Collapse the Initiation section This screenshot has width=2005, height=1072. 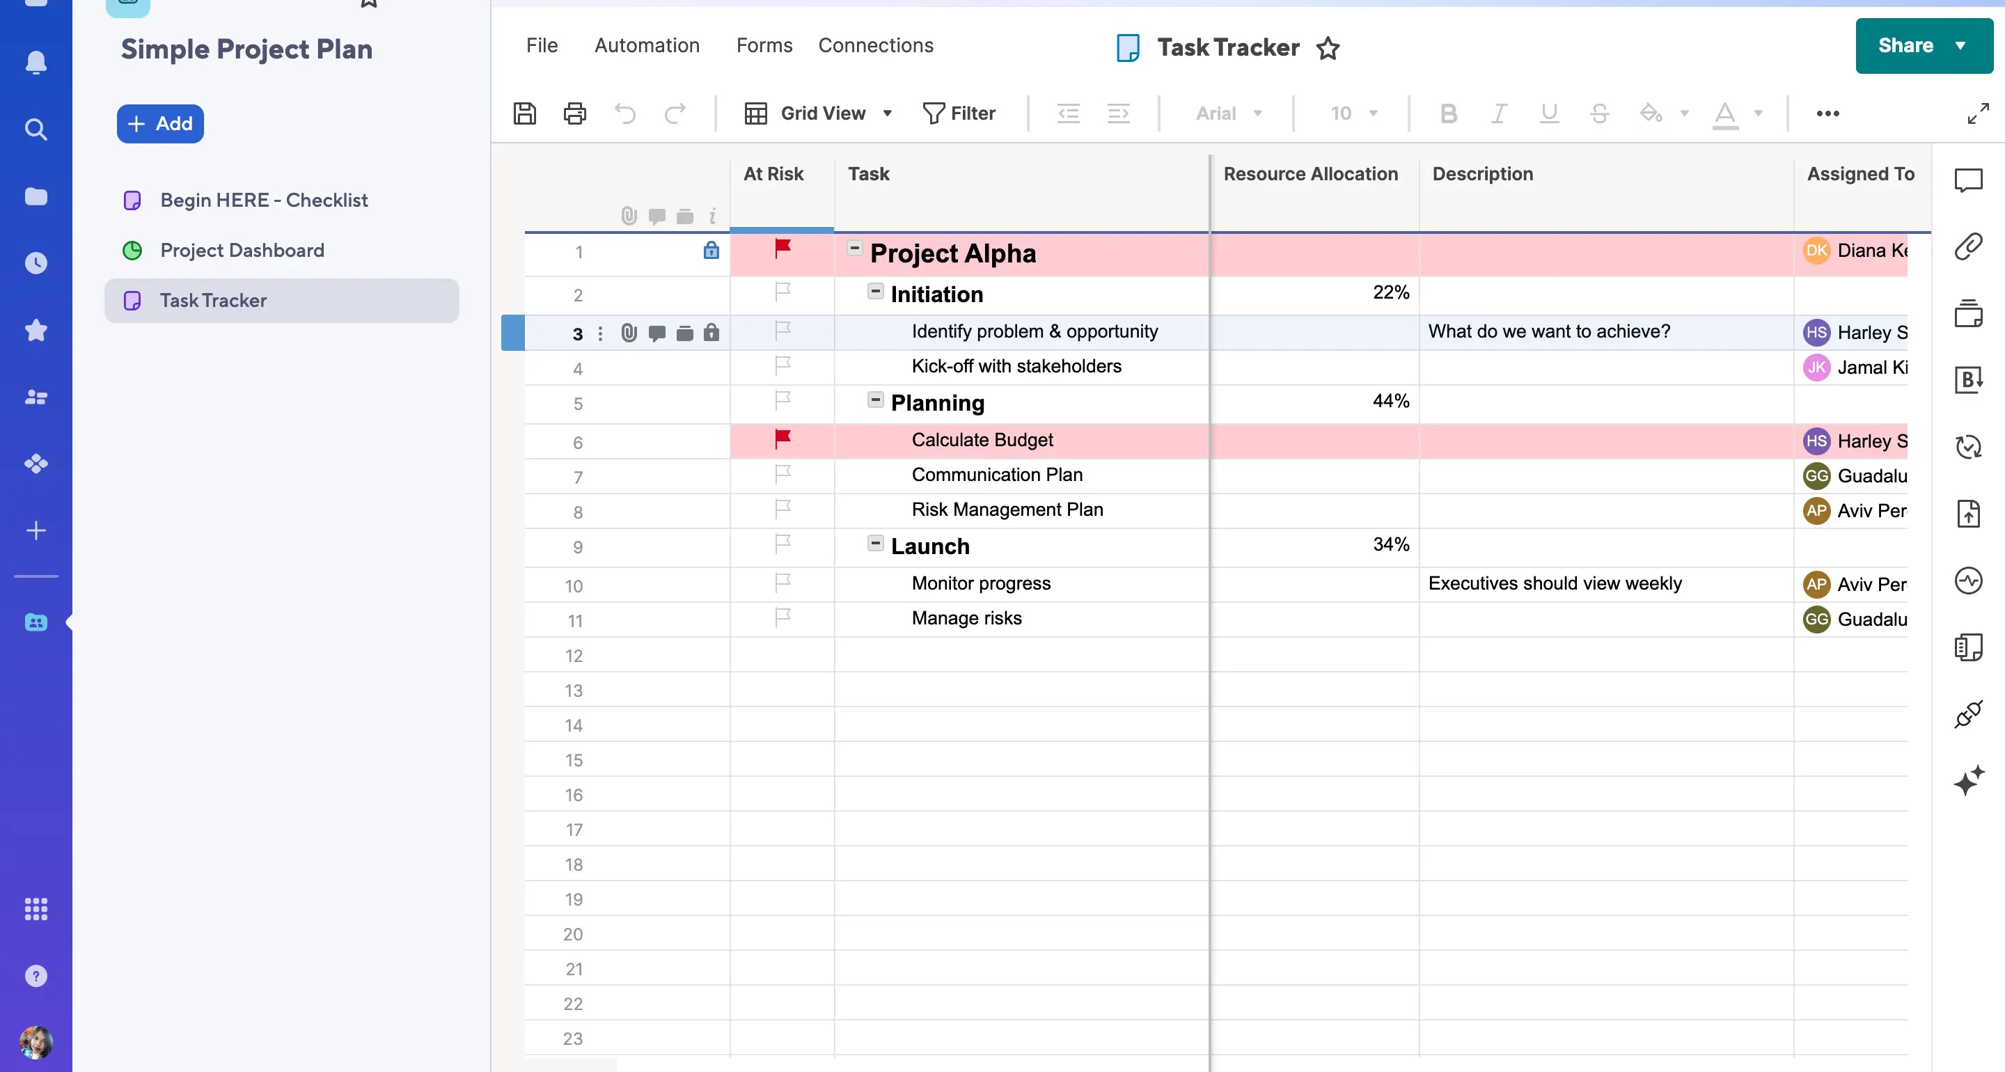pyautogui.click(x=875, y=292)
